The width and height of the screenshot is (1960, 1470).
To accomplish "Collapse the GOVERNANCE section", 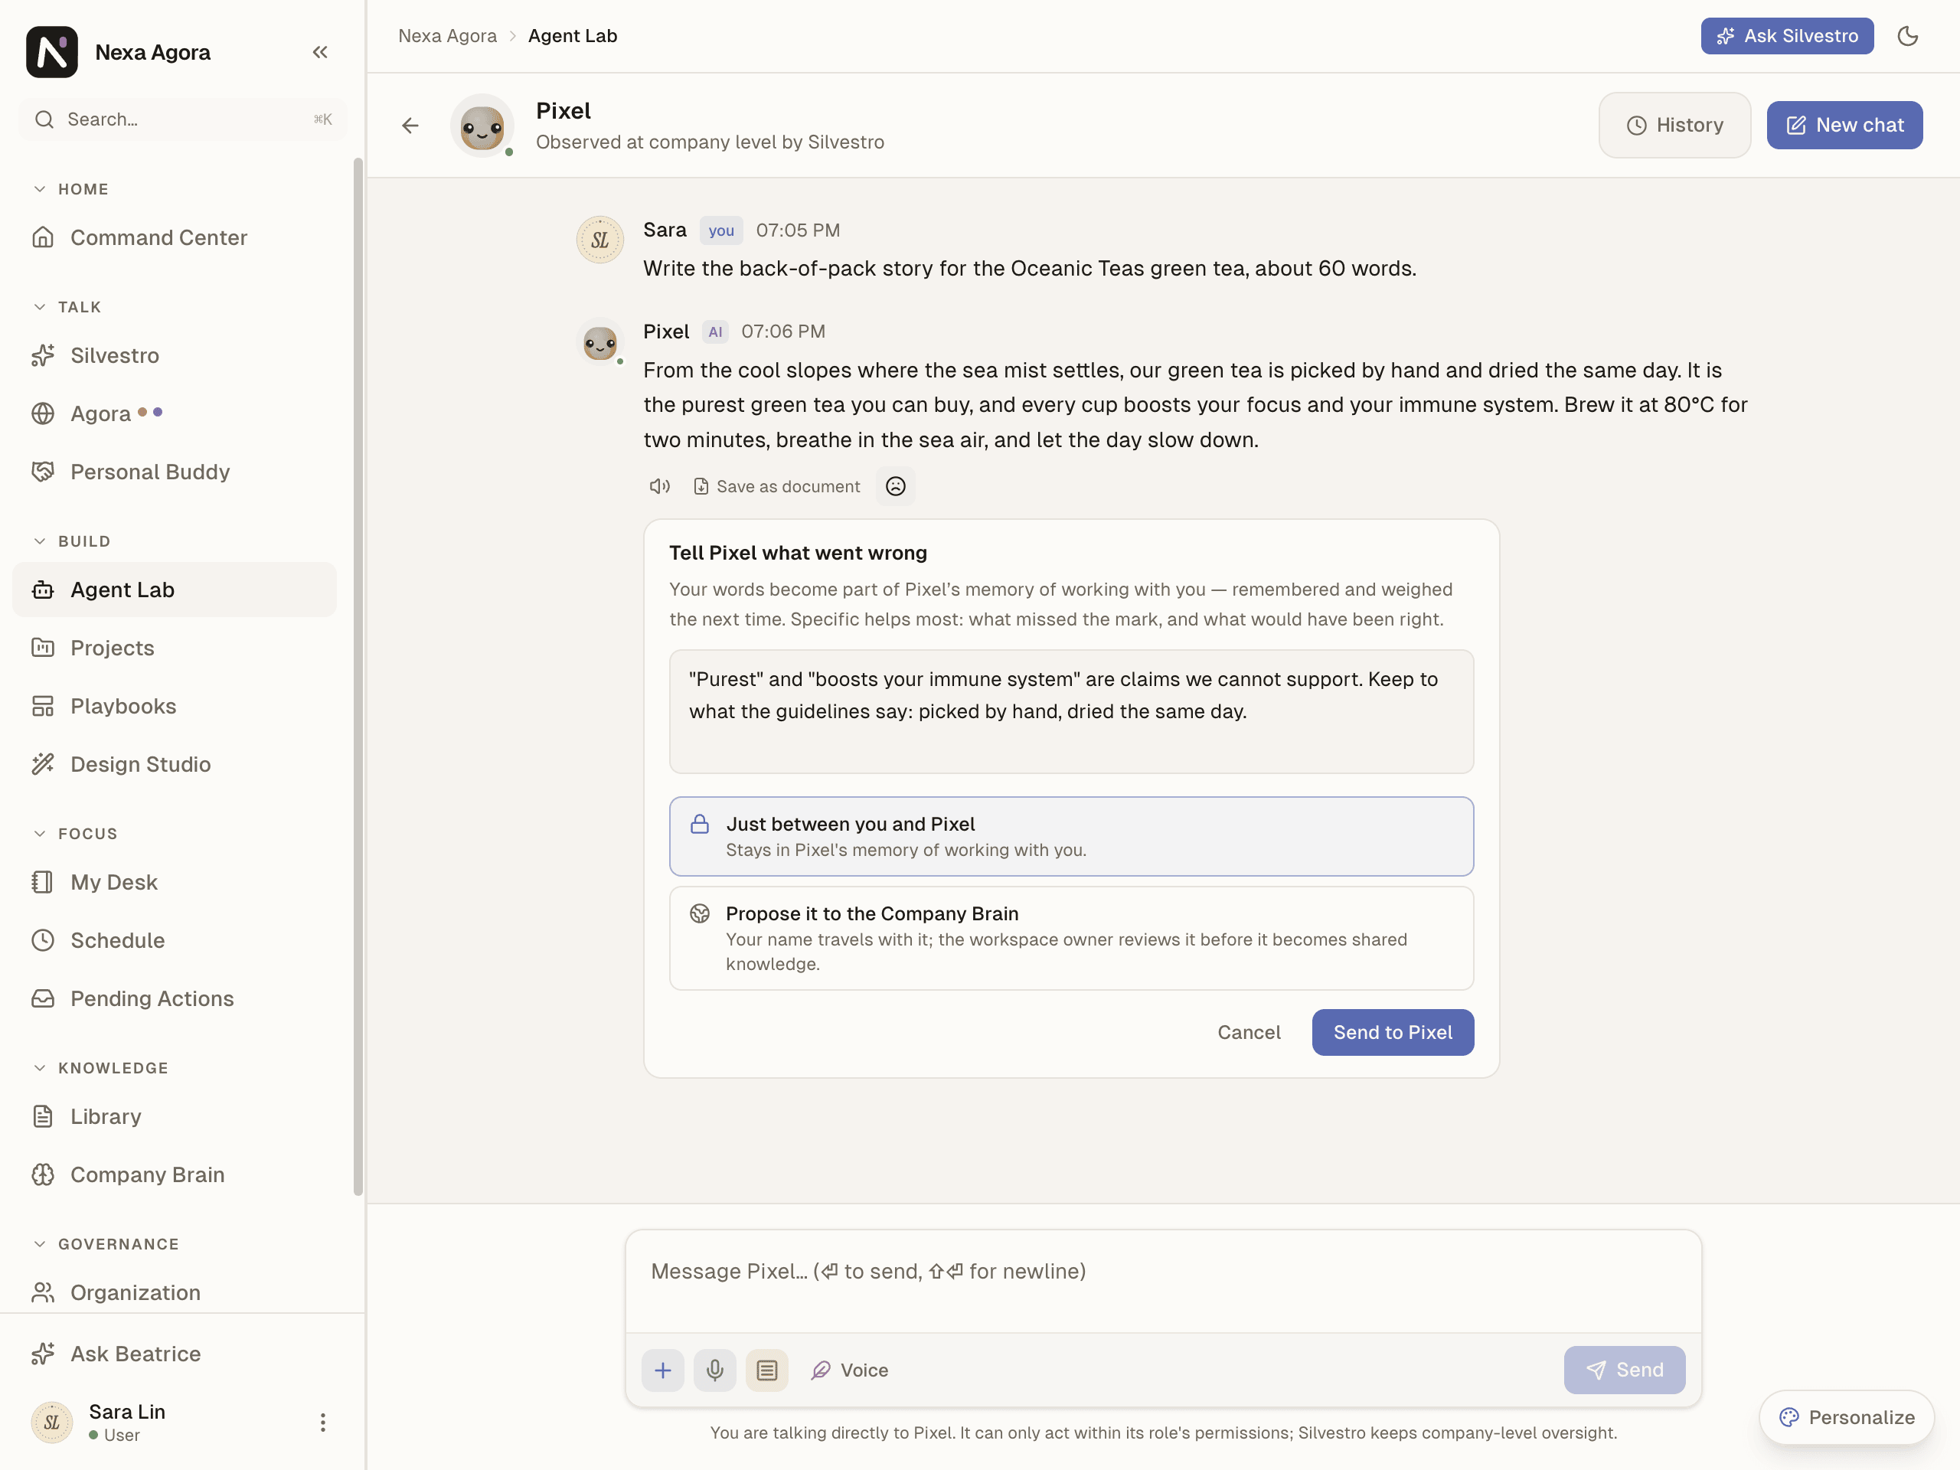I will [x=106, y=1244].
